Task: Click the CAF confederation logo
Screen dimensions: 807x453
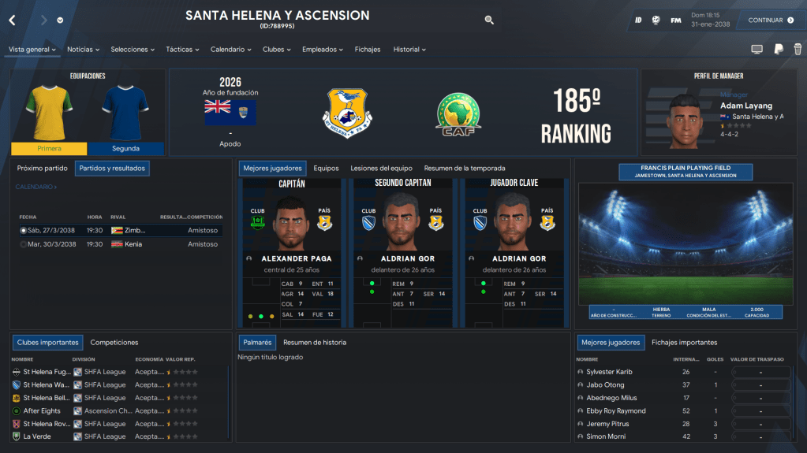Action: click(459, 112)
